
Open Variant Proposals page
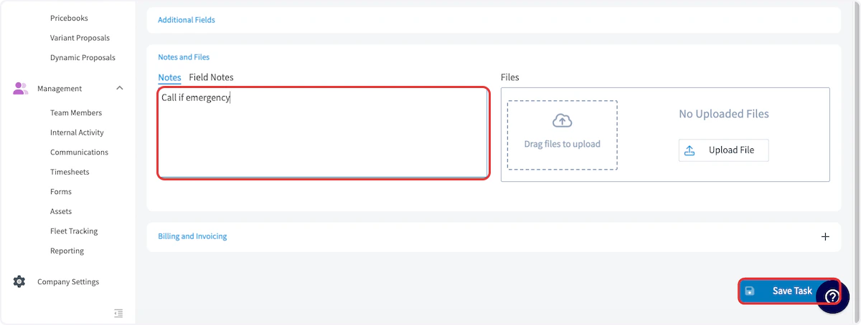(80, 38)
